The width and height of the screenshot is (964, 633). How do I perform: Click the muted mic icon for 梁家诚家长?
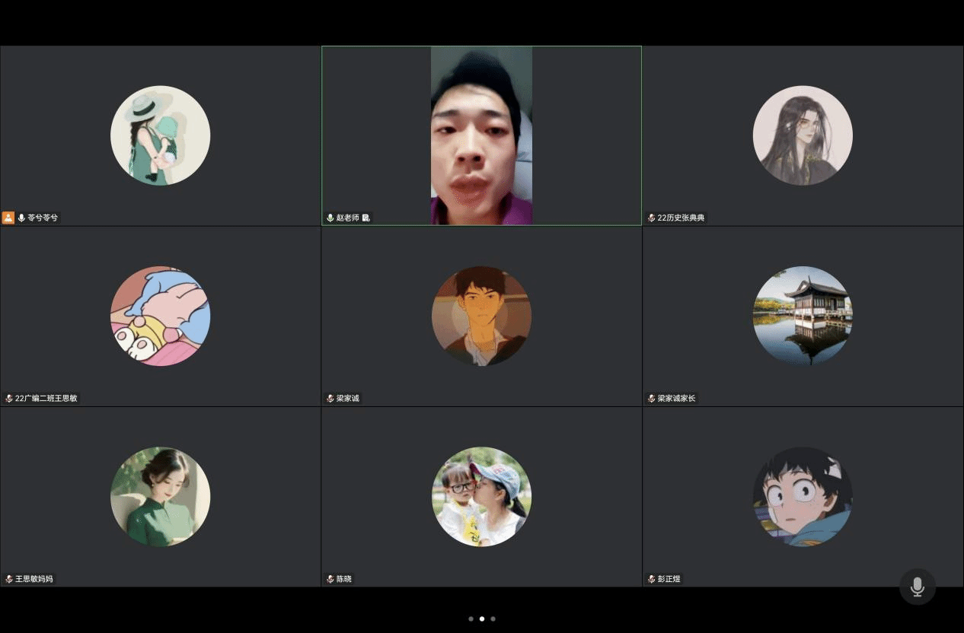(x=652, y=398)
